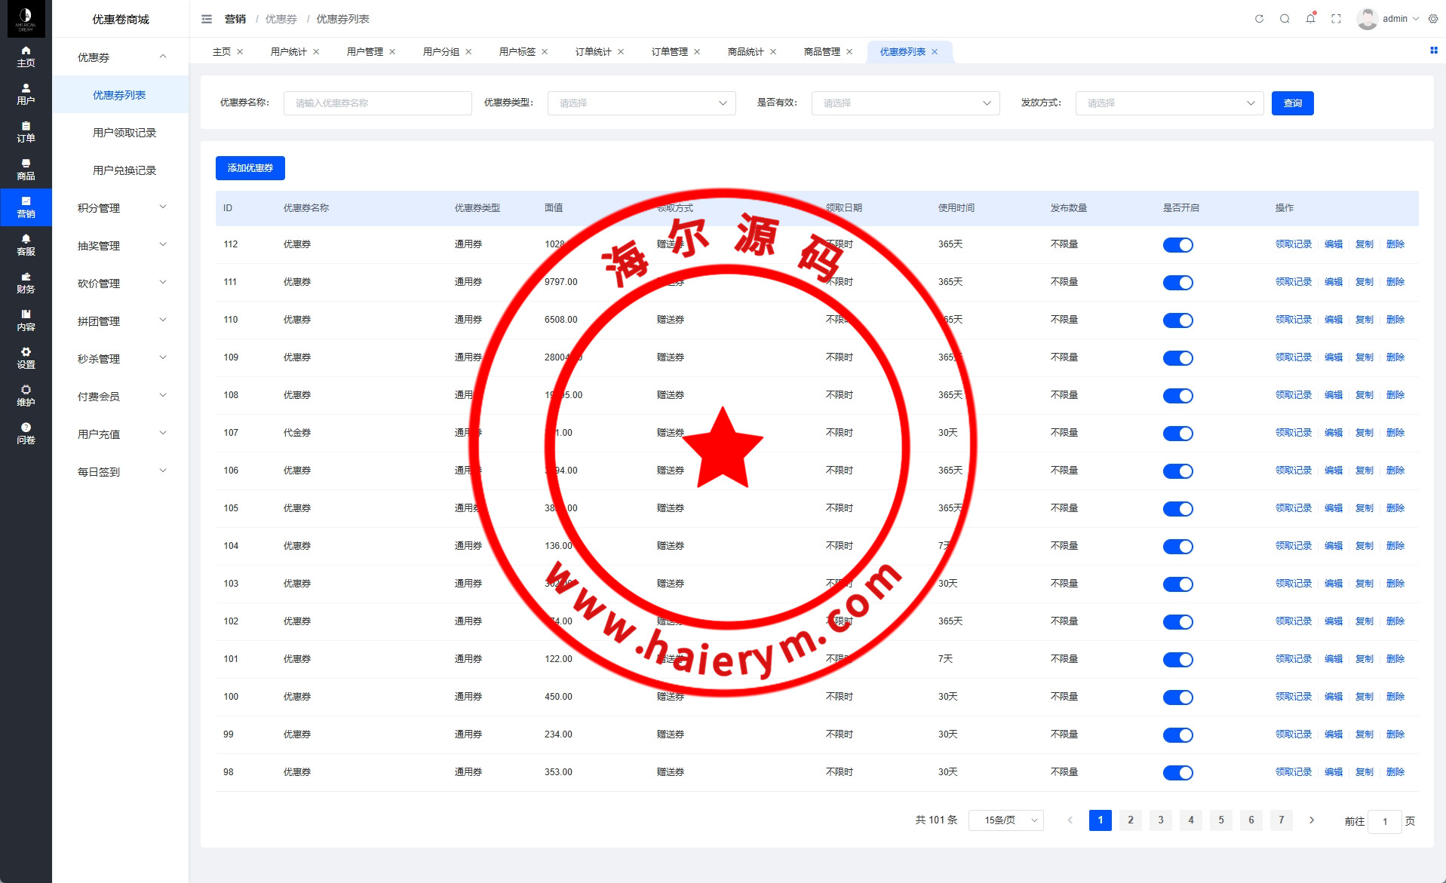Open the notification bell icon
The height and width of the screenshot is (883, 1446).
click(1310, 19)
